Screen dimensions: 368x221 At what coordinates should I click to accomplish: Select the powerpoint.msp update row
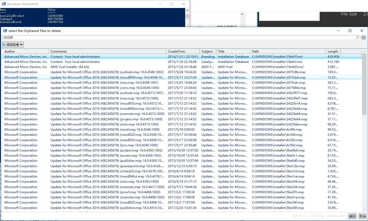point(182,166)
